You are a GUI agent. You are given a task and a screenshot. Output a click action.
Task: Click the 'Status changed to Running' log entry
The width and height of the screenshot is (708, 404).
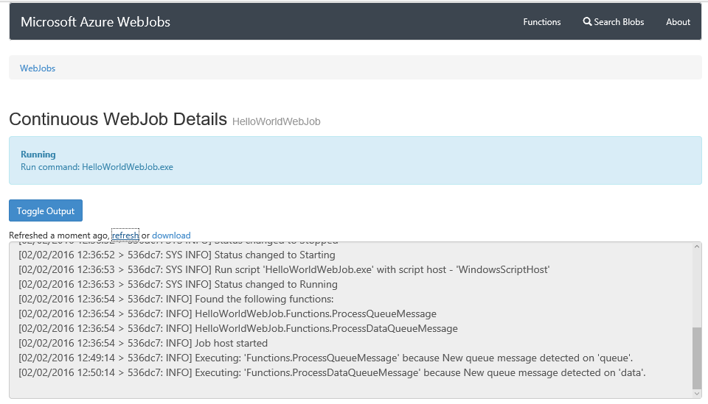(x=178, y=284)
